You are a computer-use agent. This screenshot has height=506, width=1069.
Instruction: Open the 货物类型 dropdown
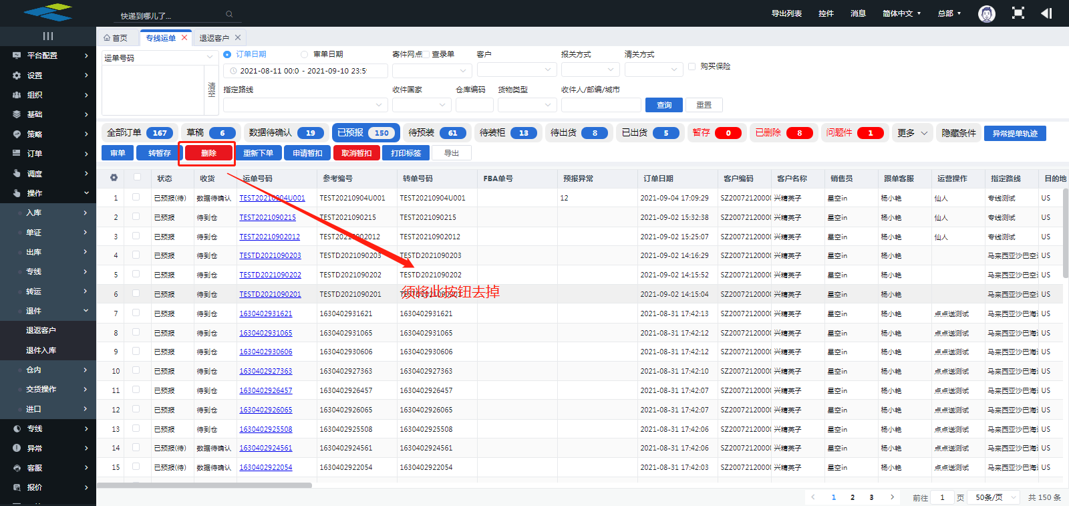click(x=527, y=105)
